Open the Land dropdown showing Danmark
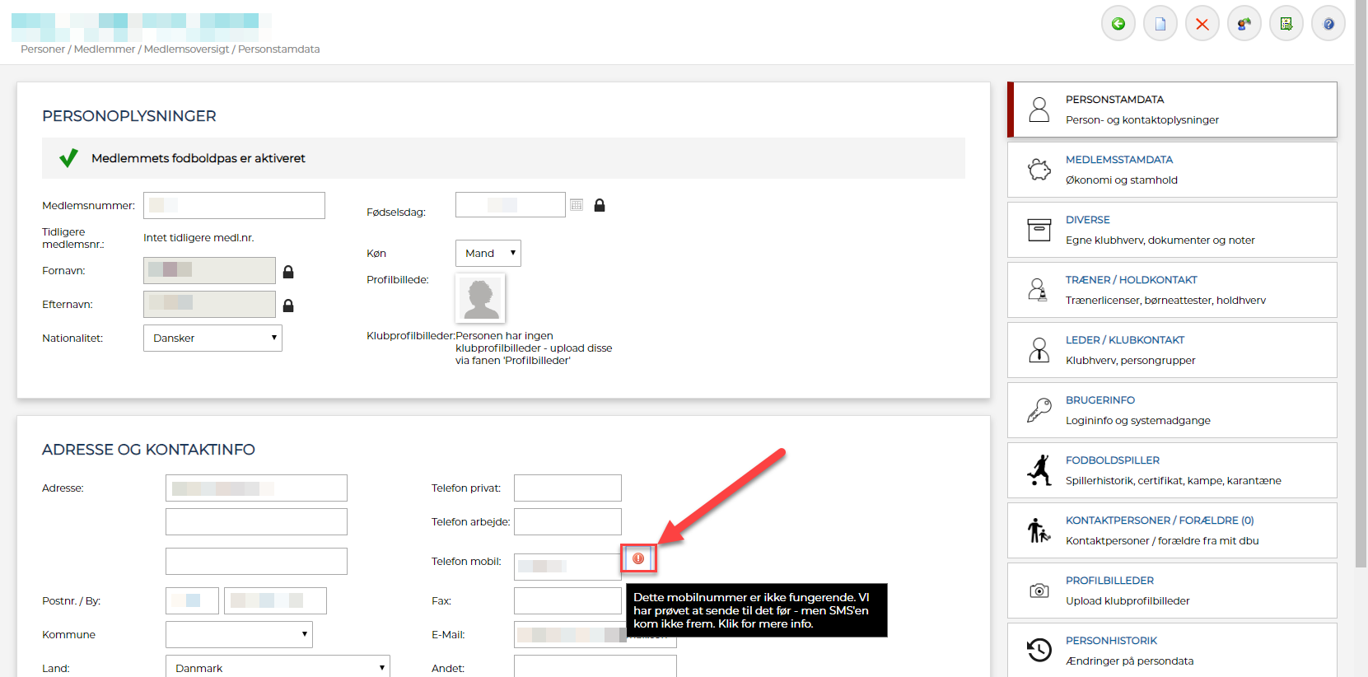The width and height of the screenshot is (1368, 677). click(278, 667)
